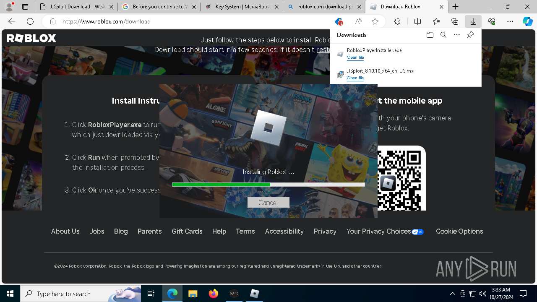Screen dimensions: 537x302
Task: Open Your Privacy Choices link
Action: click(385, 231)
